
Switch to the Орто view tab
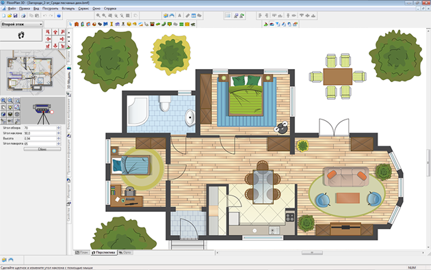click(125, 252)
